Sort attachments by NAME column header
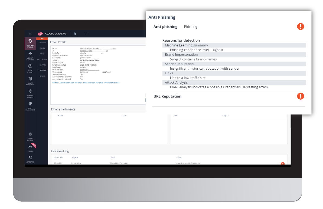 click(61, 116)
